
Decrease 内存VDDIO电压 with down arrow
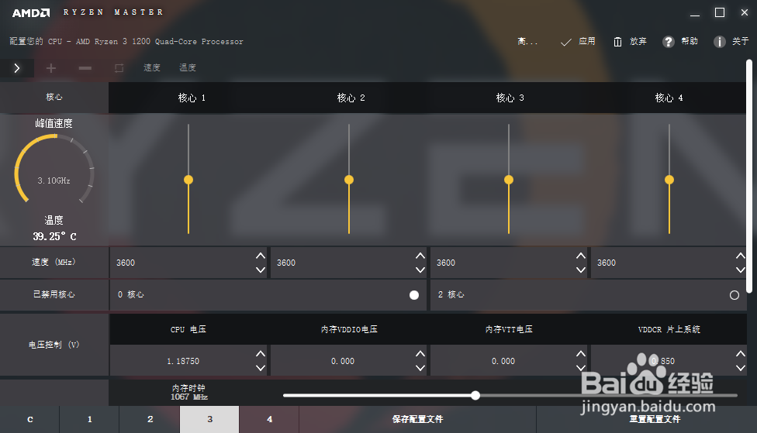(420, 368)
